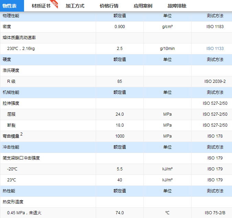
Task: Open the 故障排除 tab
Action: 177,6
